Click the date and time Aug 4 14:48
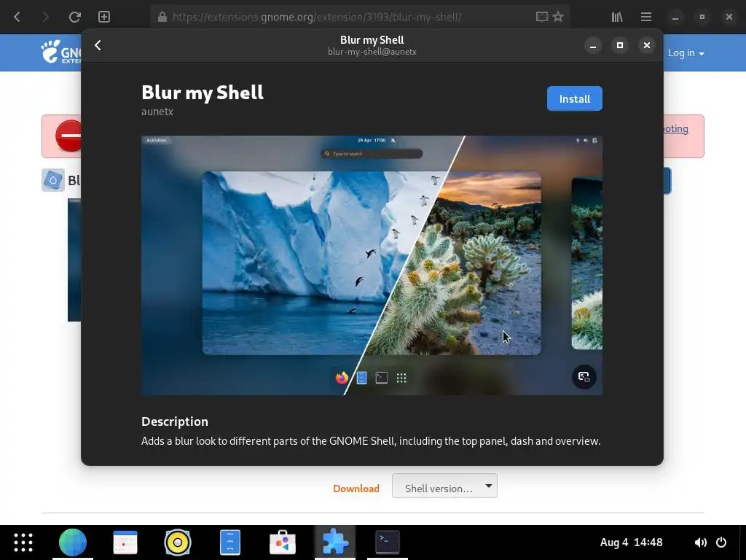This screenshot has width=746, height=560. pos(631,542)
